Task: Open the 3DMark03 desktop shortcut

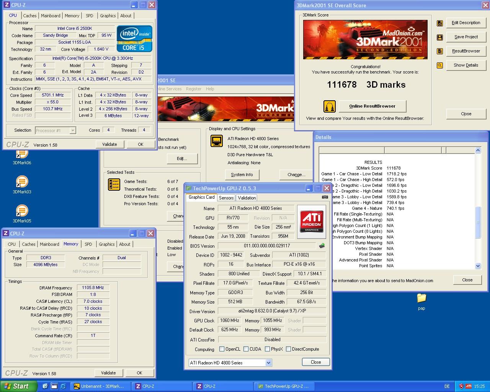Action: click(x=22, y=184)
